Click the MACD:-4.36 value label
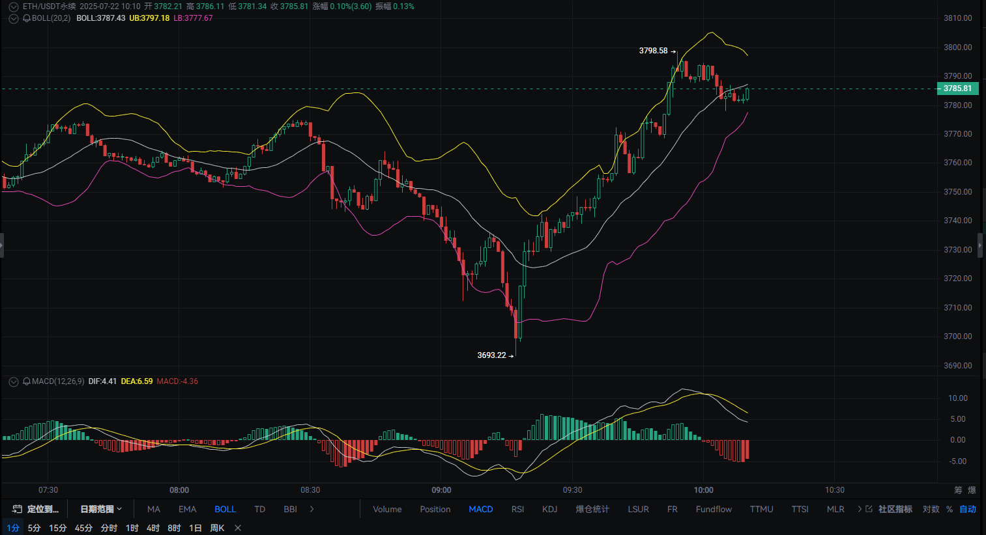 [x=177, y=381]
